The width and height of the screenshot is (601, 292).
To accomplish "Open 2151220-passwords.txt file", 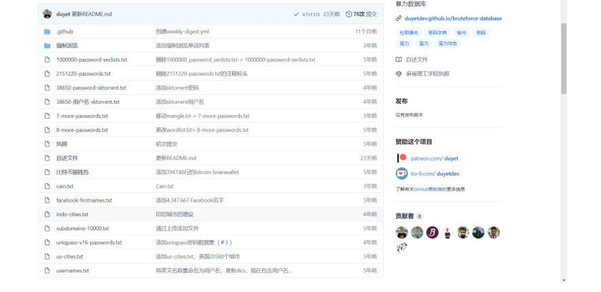I will pyautogui.click(x=84, y=74).
